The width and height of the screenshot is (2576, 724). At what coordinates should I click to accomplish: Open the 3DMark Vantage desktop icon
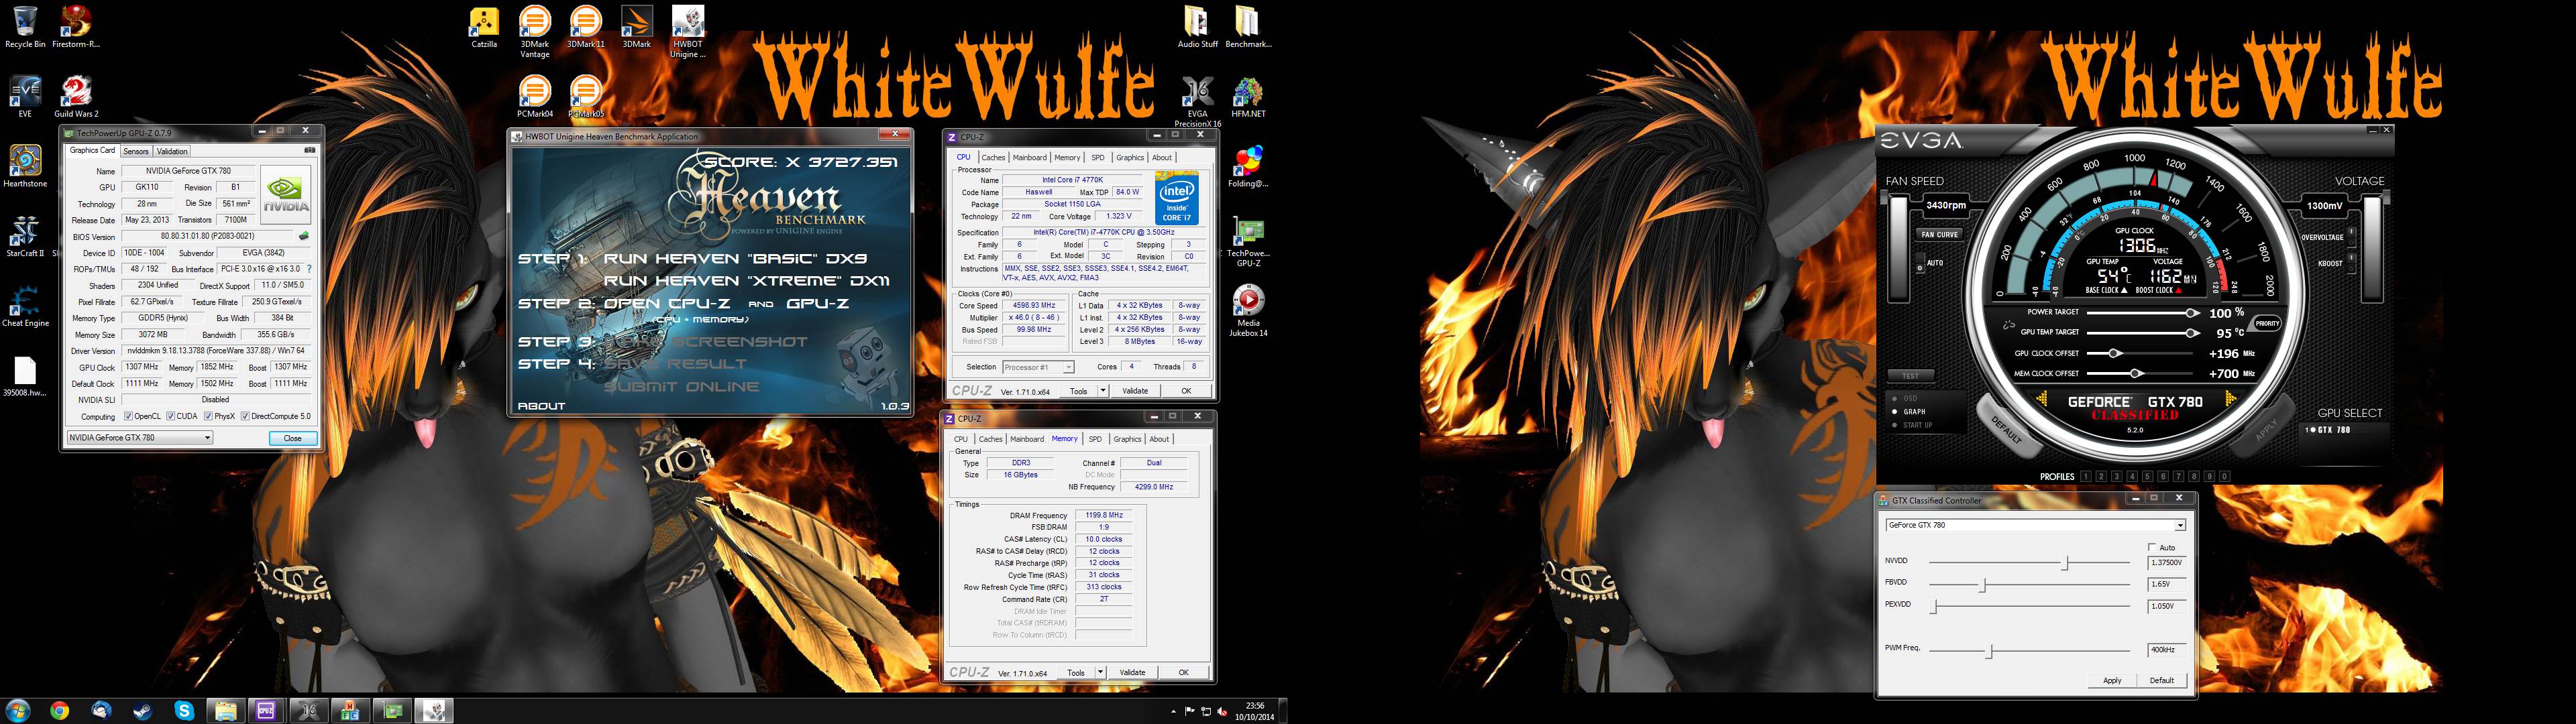point(535,32)
